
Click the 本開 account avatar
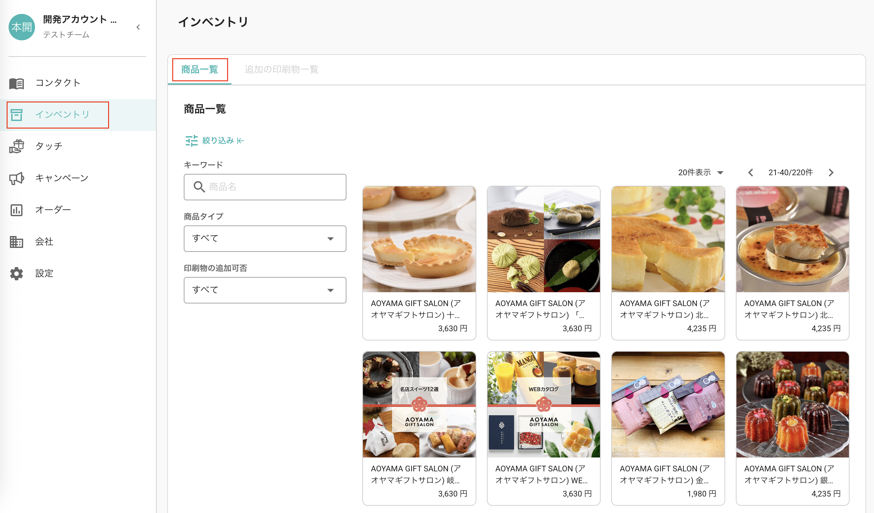point(22,27)
